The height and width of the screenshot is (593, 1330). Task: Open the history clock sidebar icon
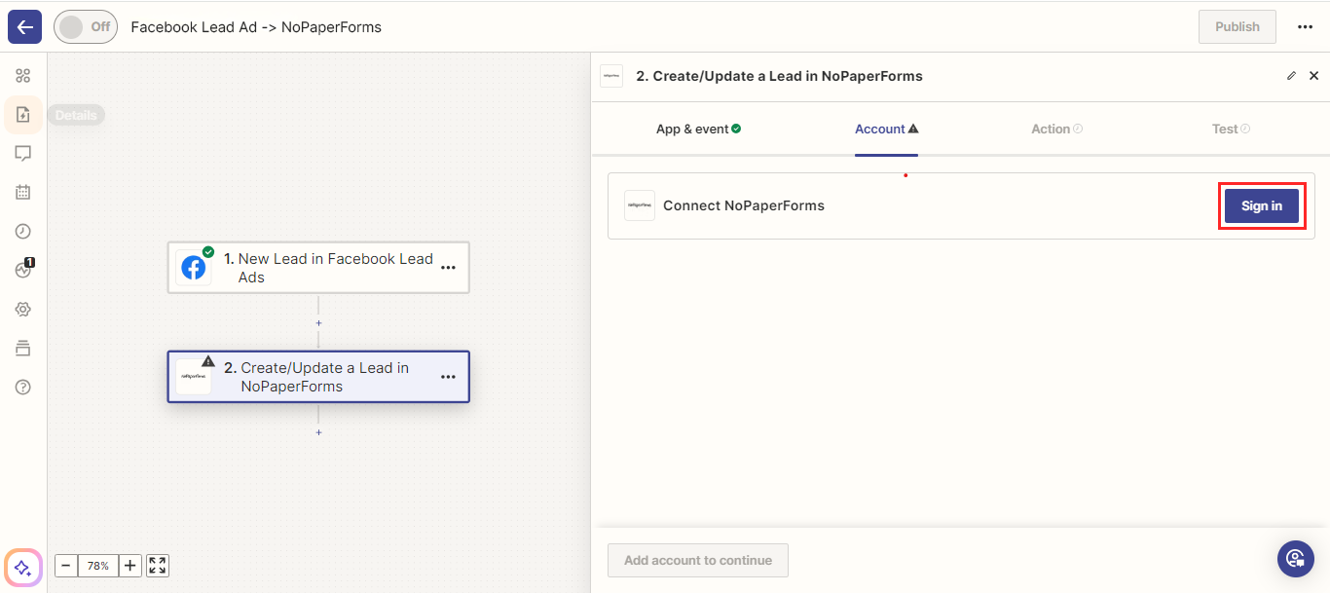[23, 232]
